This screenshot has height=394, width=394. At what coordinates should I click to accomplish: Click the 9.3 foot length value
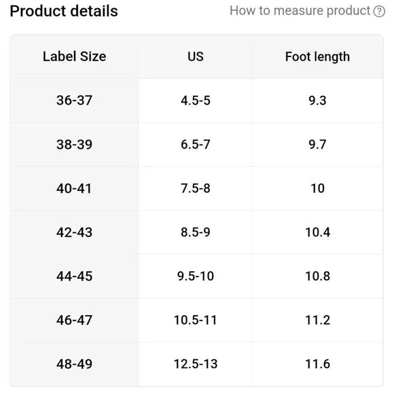pyautogui.click(x=318, y=101)
